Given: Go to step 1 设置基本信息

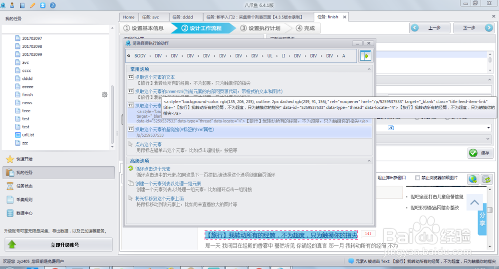Looking at the screenshot, I should click(144, 28).
